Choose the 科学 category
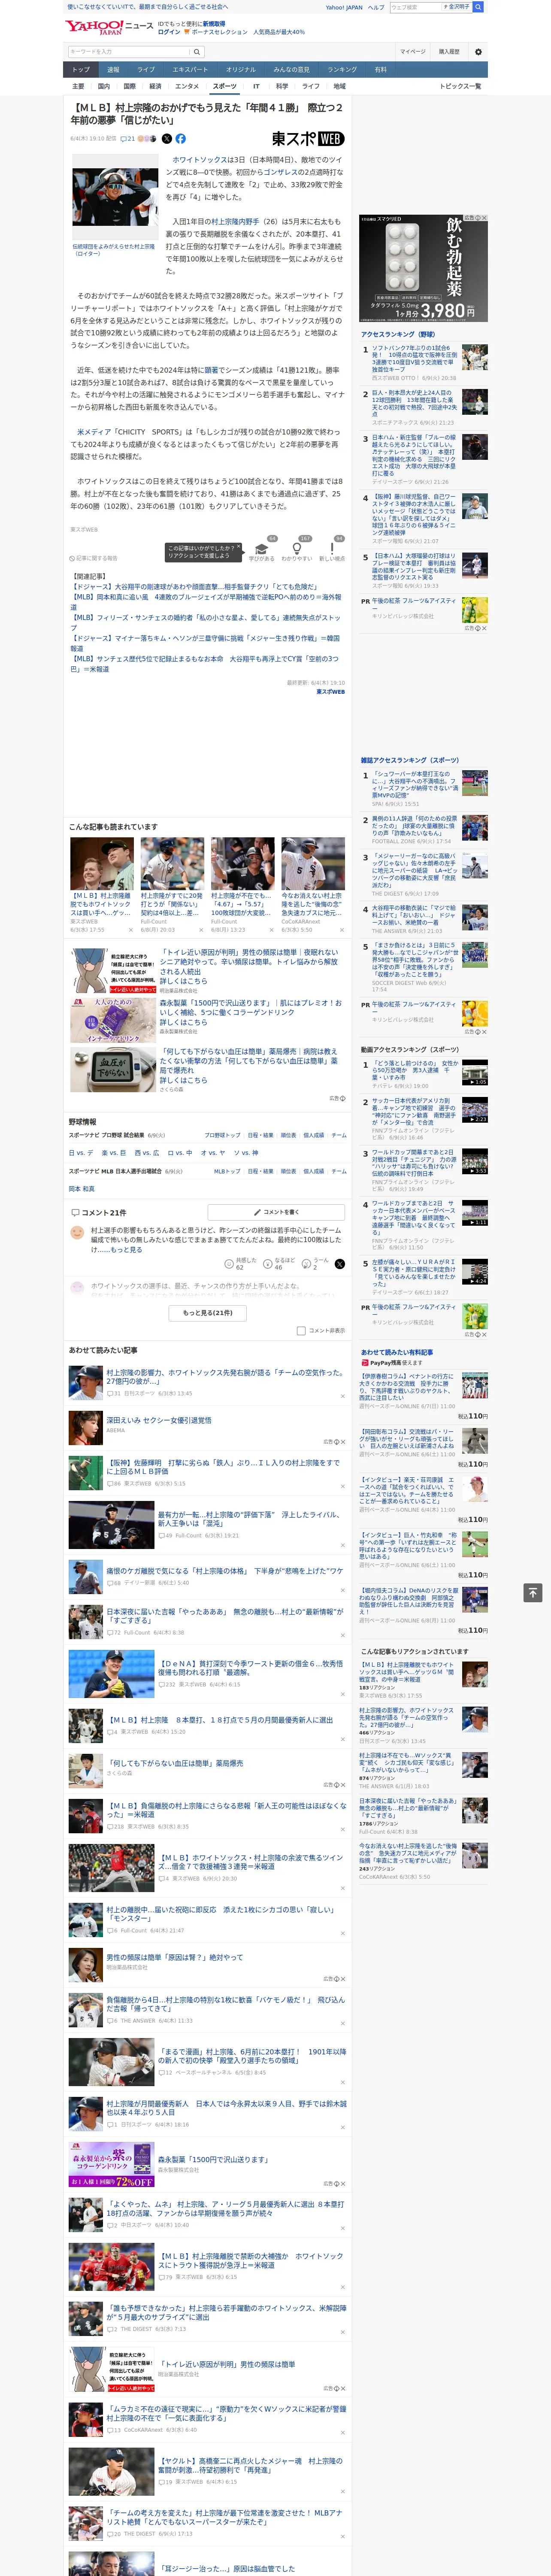551x2576 pixels. pyautogui.click(x=282, y=86)
